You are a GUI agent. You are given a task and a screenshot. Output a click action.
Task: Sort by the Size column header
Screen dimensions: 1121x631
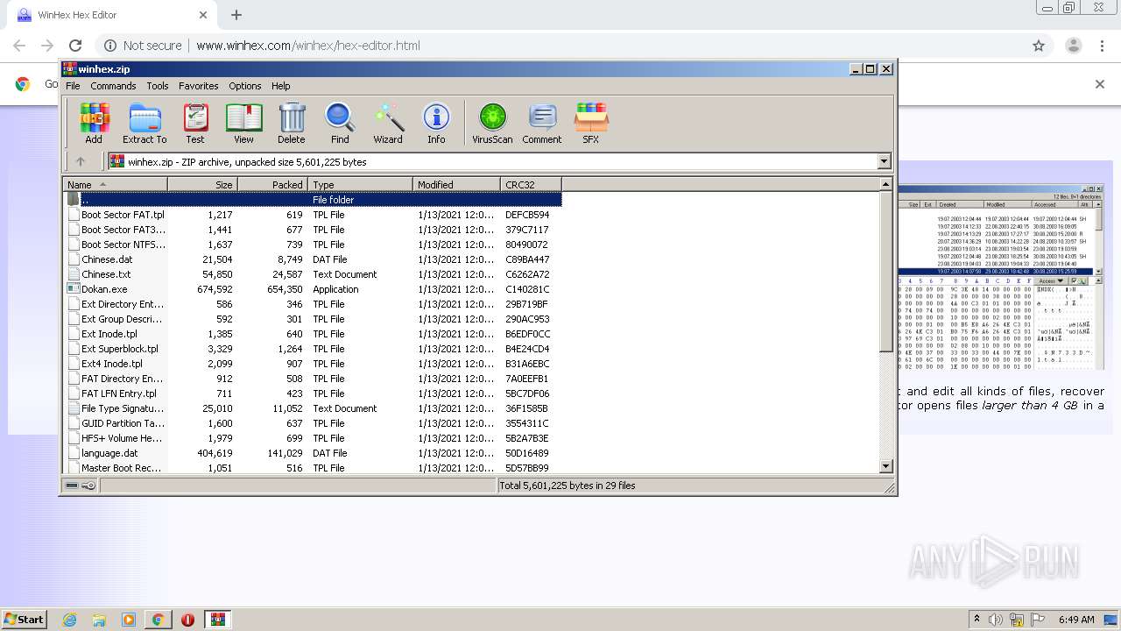(x=203, y=184)
